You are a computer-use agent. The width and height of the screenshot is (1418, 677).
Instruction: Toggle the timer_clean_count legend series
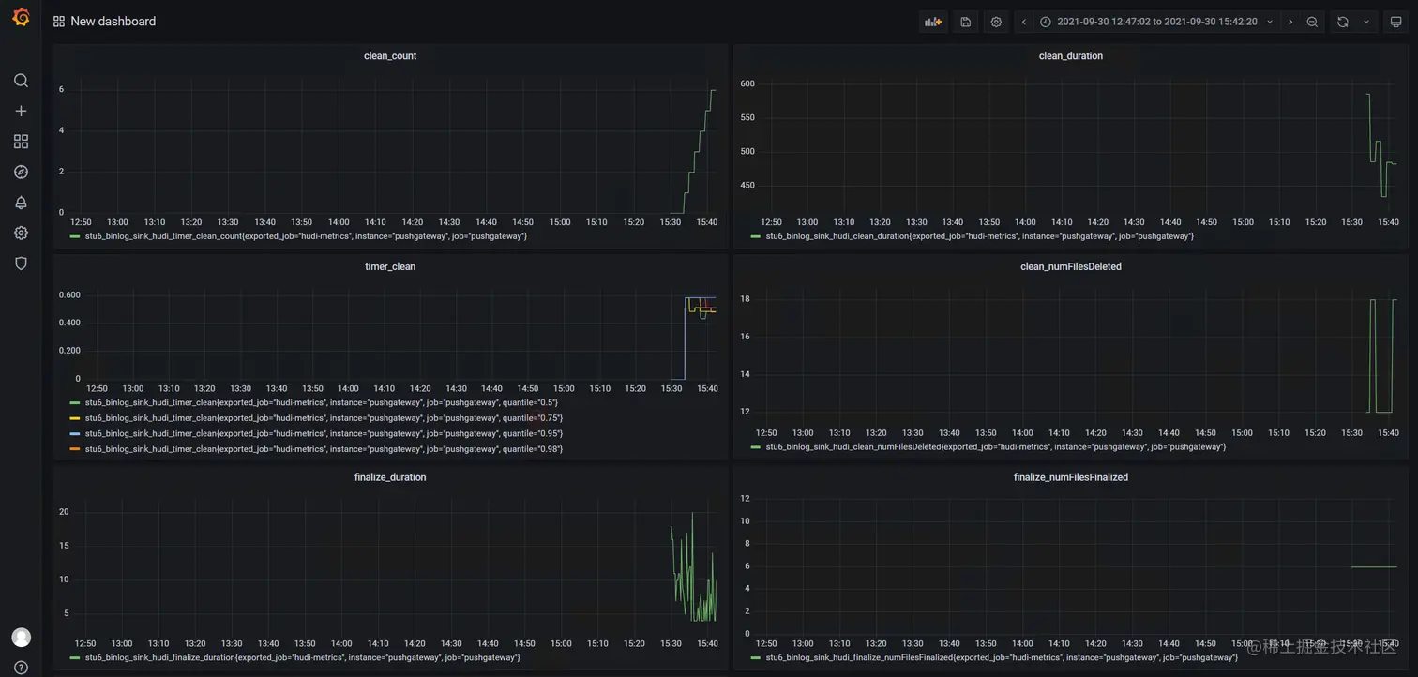tap(306, 236)
